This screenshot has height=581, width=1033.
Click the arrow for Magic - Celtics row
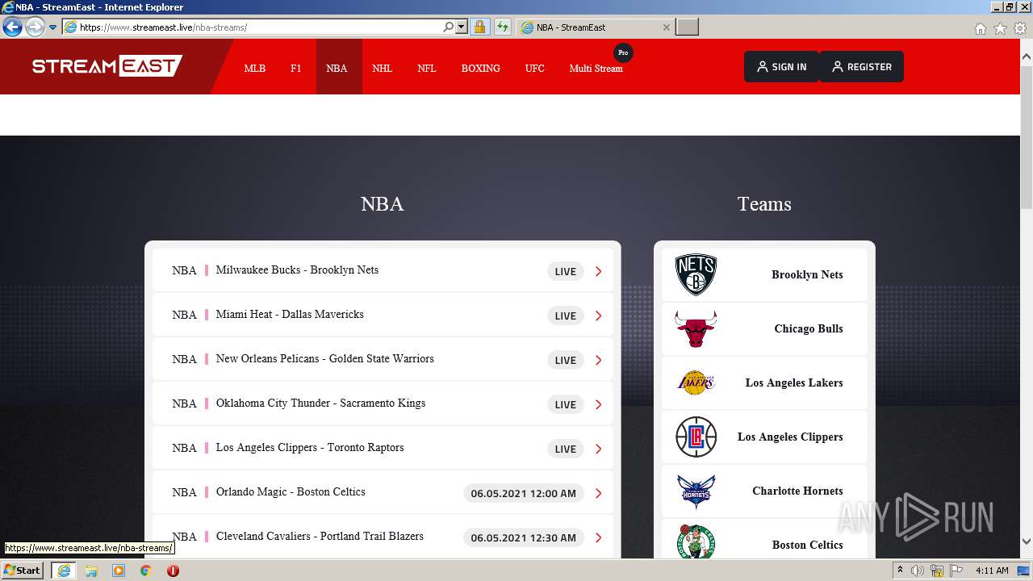click(599, 493)
